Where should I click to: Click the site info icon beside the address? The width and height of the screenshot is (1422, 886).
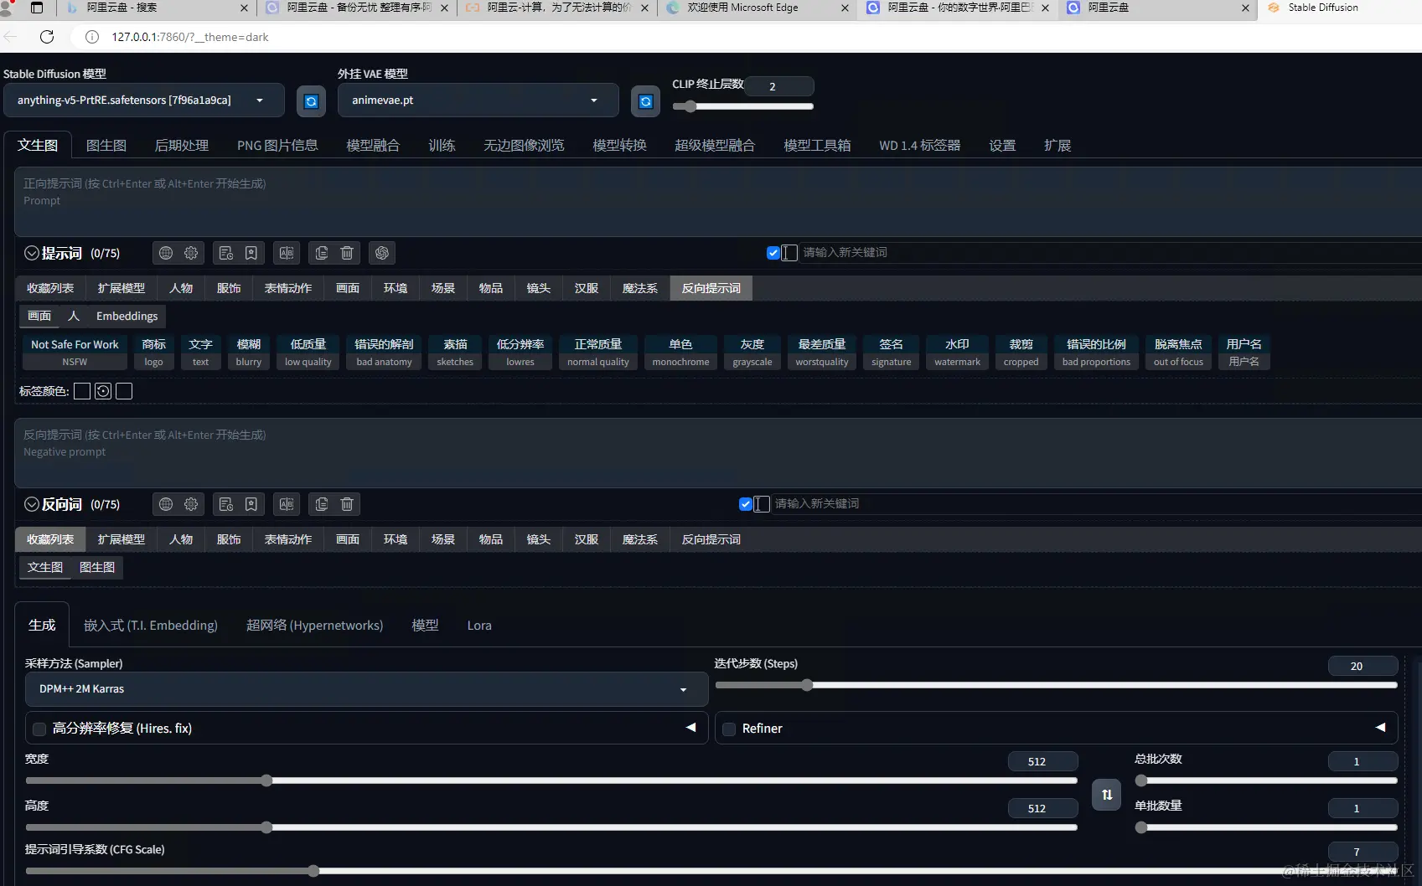pyautogui.click(x=92, y=37)
